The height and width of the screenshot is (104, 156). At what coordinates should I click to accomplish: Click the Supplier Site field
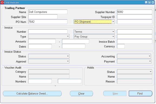click(x=43, y=17)
